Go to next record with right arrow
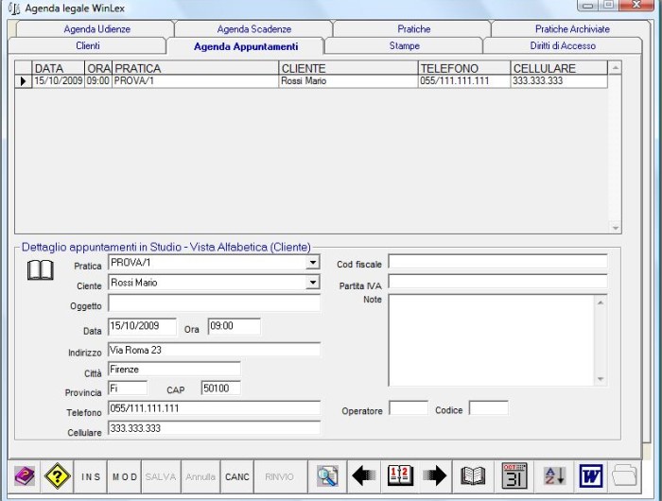The image size is (662, 501). tap(434, 476)
